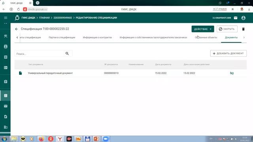Switch to Партии в спецификации tab
The image size is (253, 142).
pos(62,37)
